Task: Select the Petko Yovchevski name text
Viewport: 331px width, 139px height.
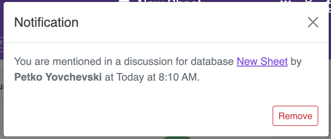Action: point(58,77)
